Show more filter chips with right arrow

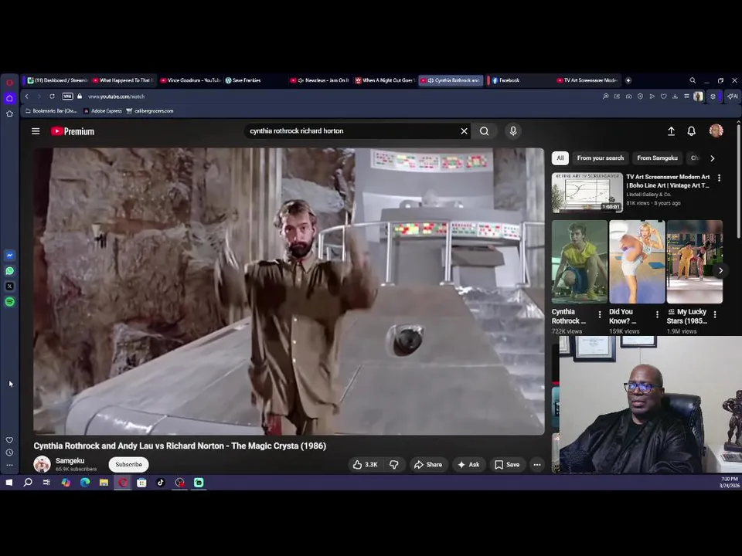(712, 158)
